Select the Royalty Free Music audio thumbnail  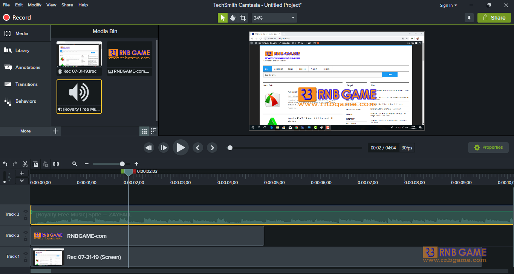(x=79, y=96)
